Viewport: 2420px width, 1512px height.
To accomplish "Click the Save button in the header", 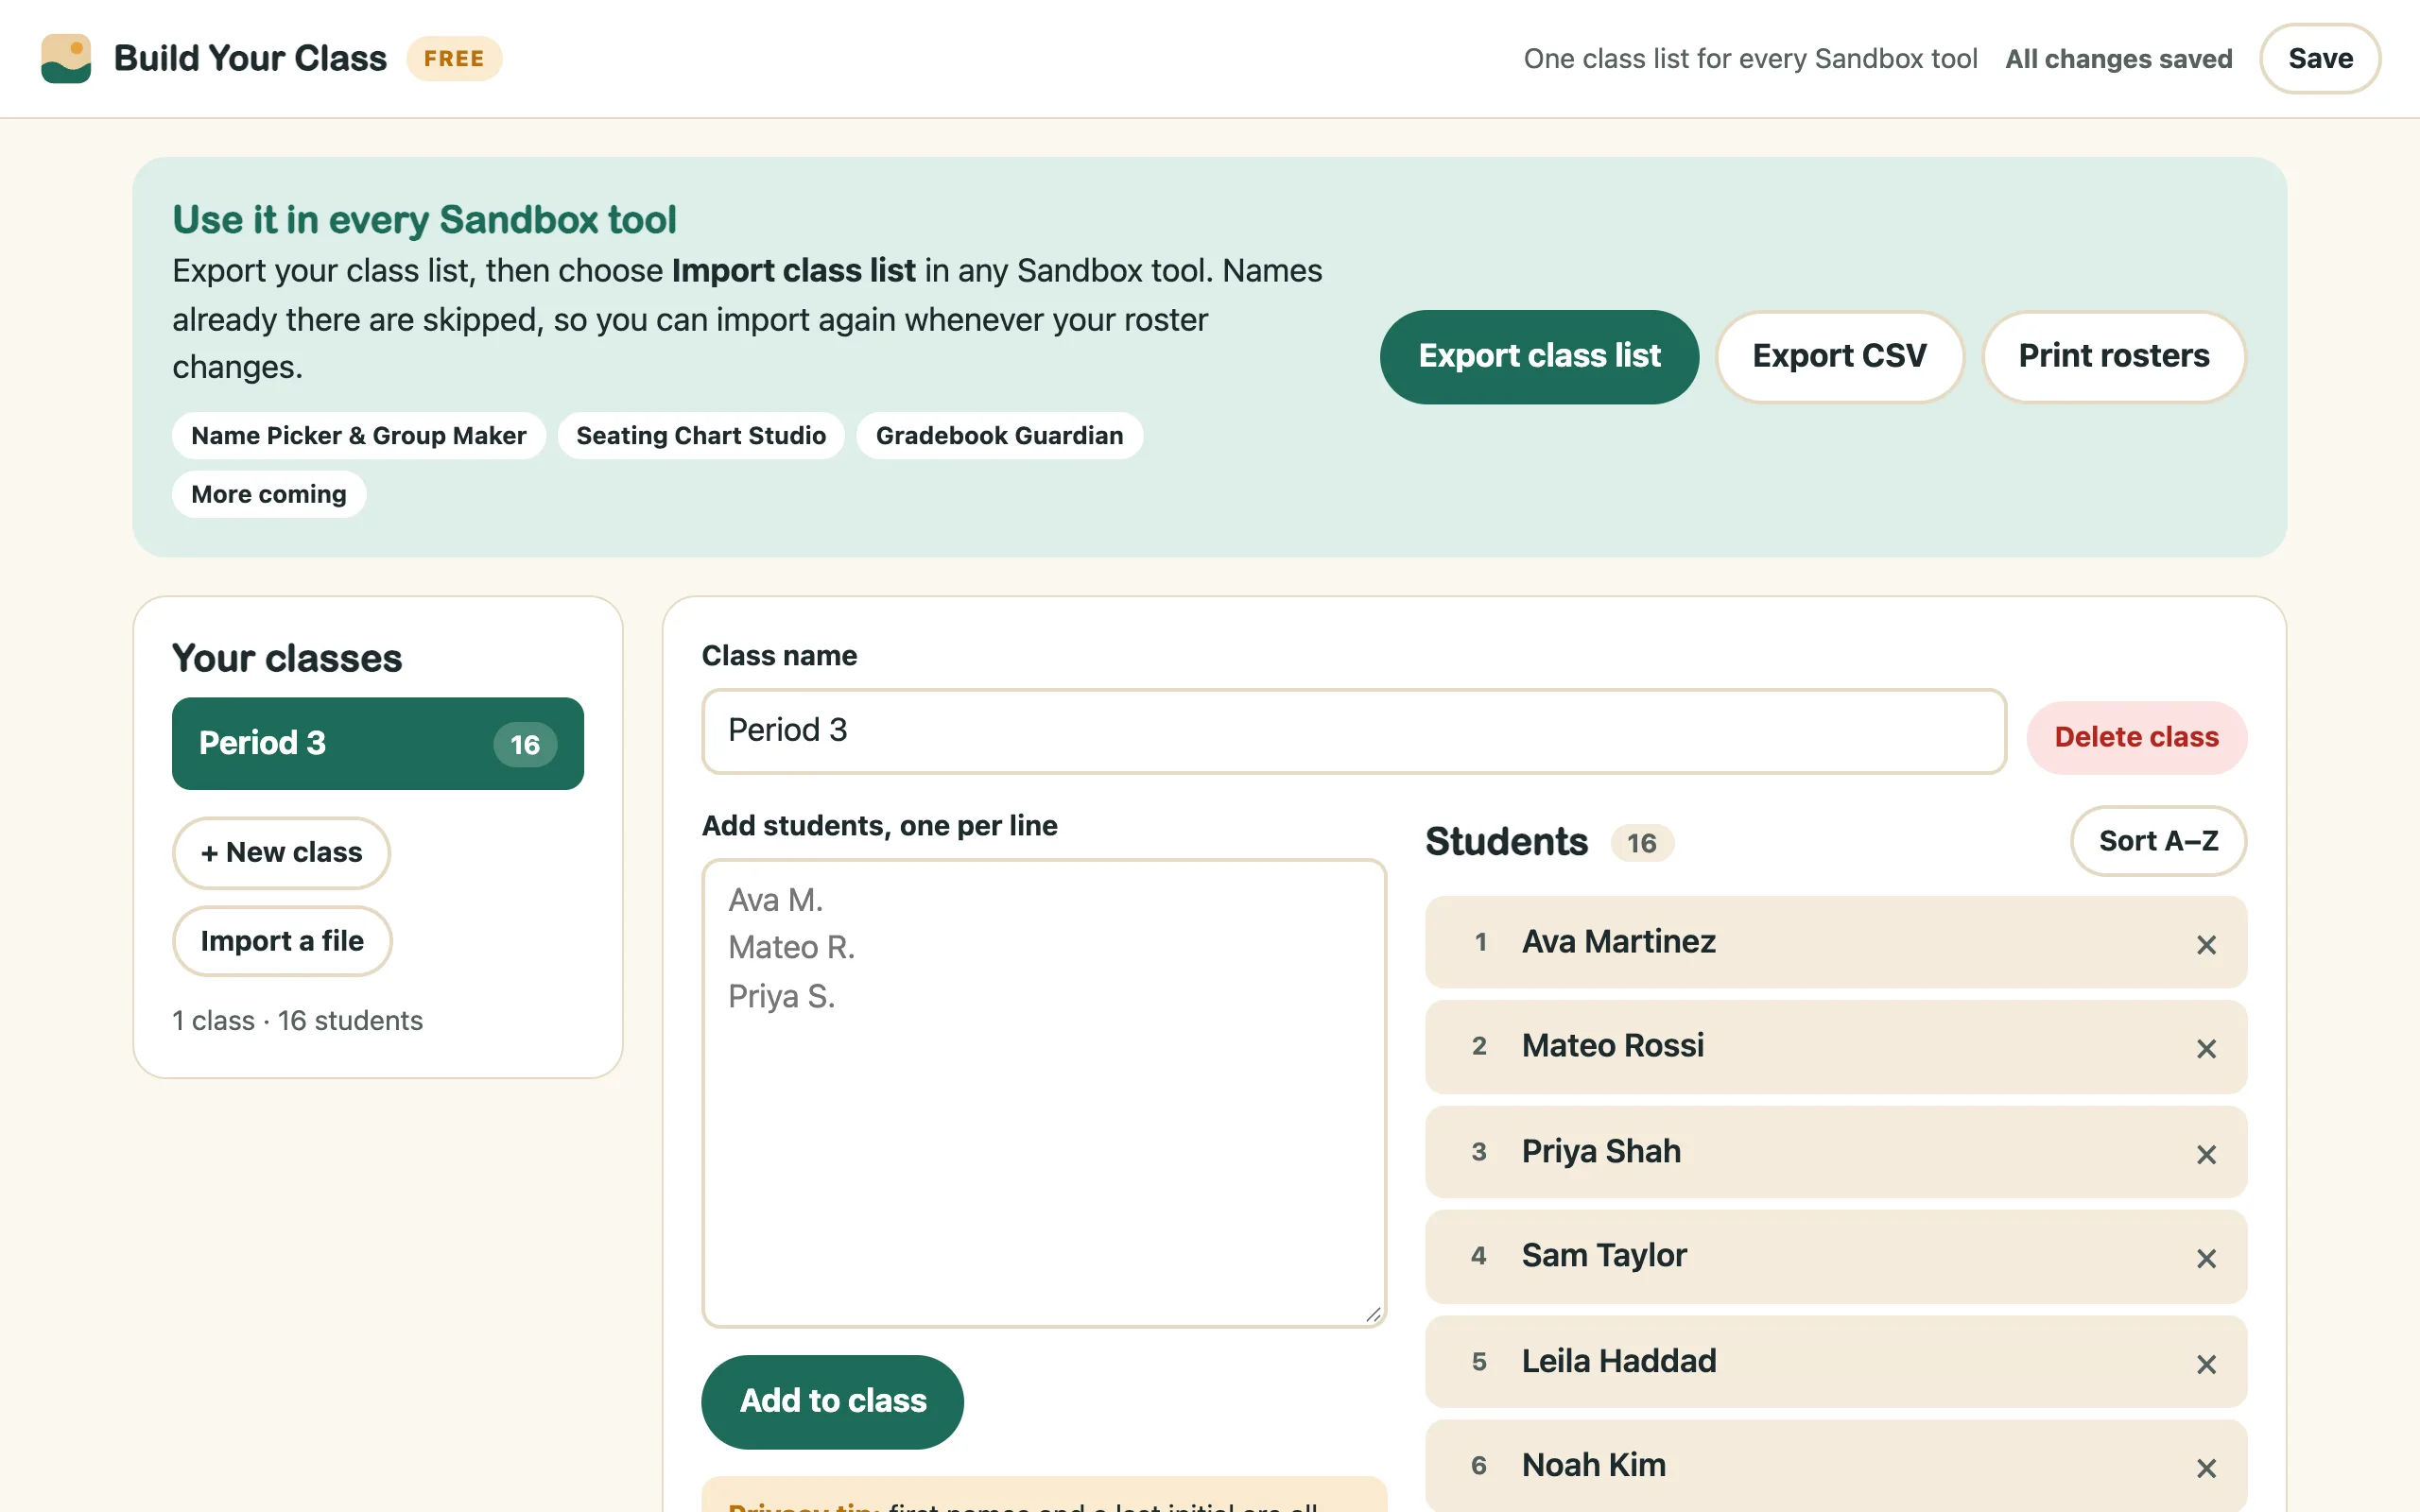I will pos(2320,58).
